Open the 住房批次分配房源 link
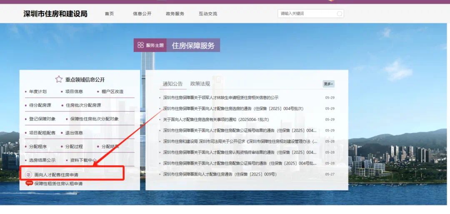Screen dimensions: 450x214 point(83,105)
